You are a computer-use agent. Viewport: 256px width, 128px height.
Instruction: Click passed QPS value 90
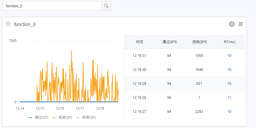tap(169, 98)
